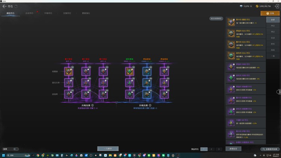Filter rune list by 一般 grade
The height and width of the screenshot is (158, 281).
273,56
